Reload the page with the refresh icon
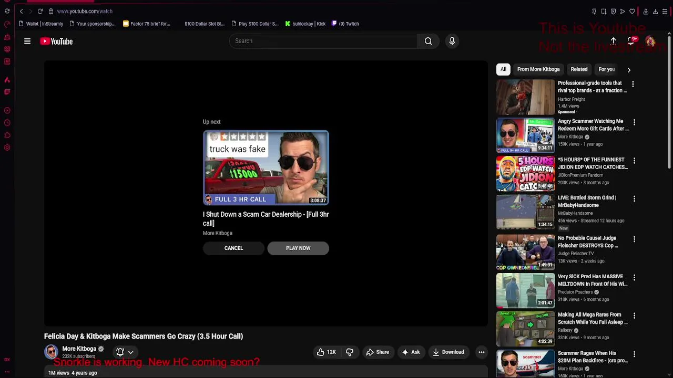This screenshot has width=673, height=378. point(40,11)
